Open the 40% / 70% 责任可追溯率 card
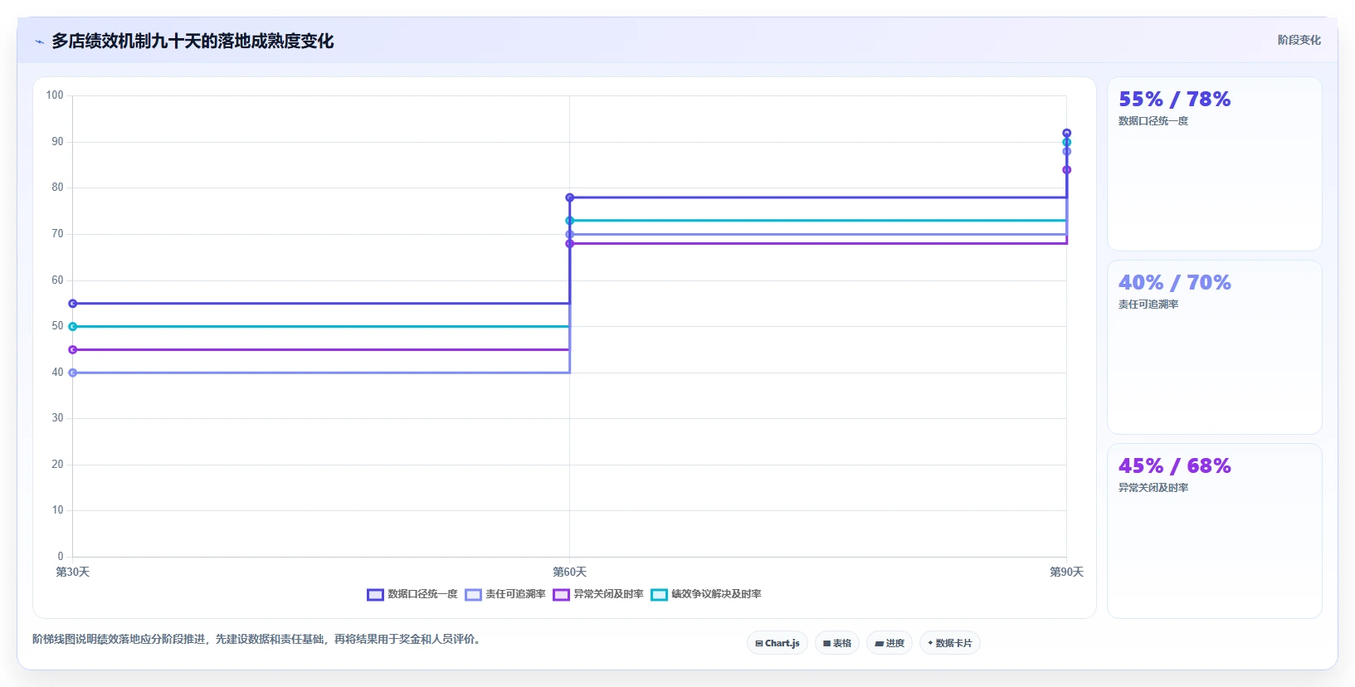Image resolution: width=1355 pixels, height=687 pixels. [1215, 348]
